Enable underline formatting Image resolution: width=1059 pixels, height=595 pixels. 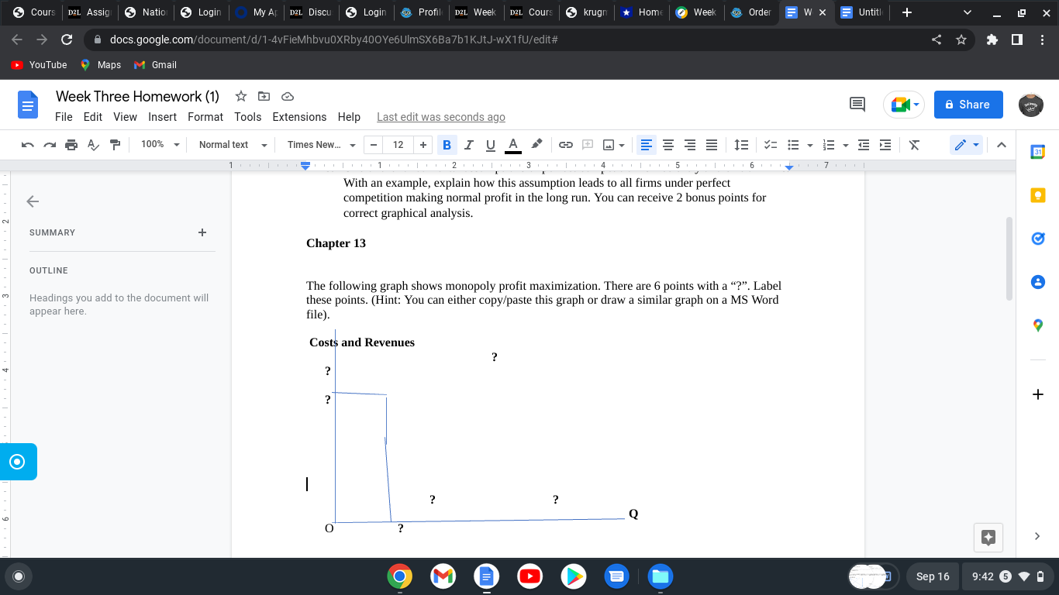point(490,145)
